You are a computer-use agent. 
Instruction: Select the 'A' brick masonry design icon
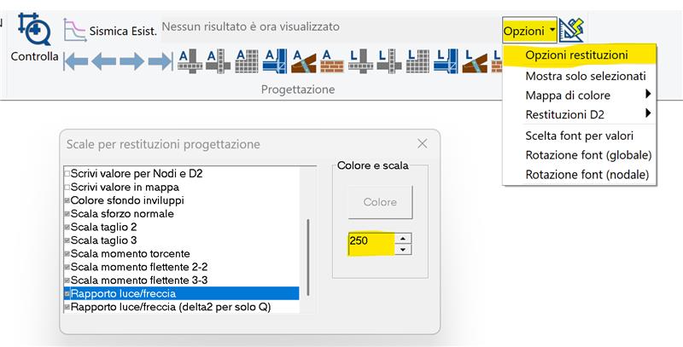pos(330,61)
